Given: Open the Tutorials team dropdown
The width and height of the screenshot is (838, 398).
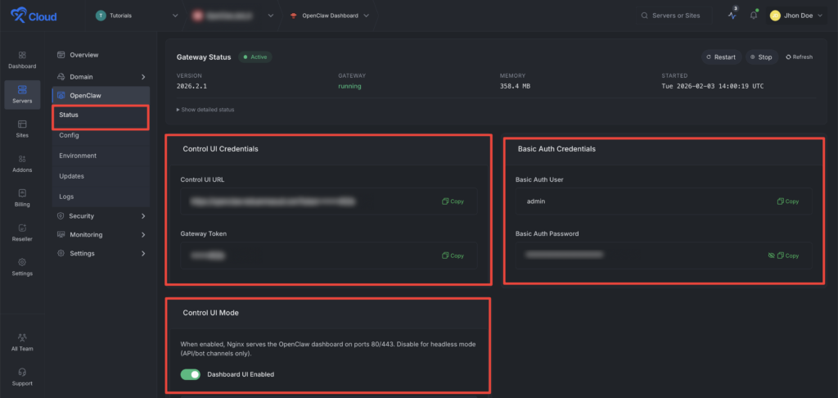Looking at the screenshot, I should pyautogui.click(x=137, y=15).
